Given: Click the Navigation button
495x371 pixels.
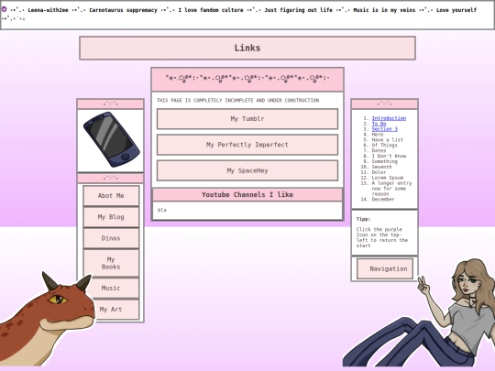Looking at the screenshot, I should tap(385, 268).
